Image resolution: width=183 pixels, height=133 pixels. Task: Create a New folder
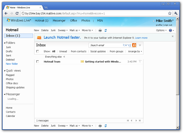click(12, 64)
